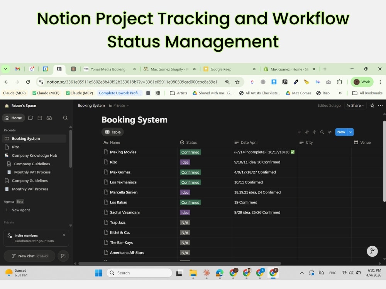Click the taskbar Search box
Image resolution: width=386 pixels, height=289 pixels.
coord(139,273)
